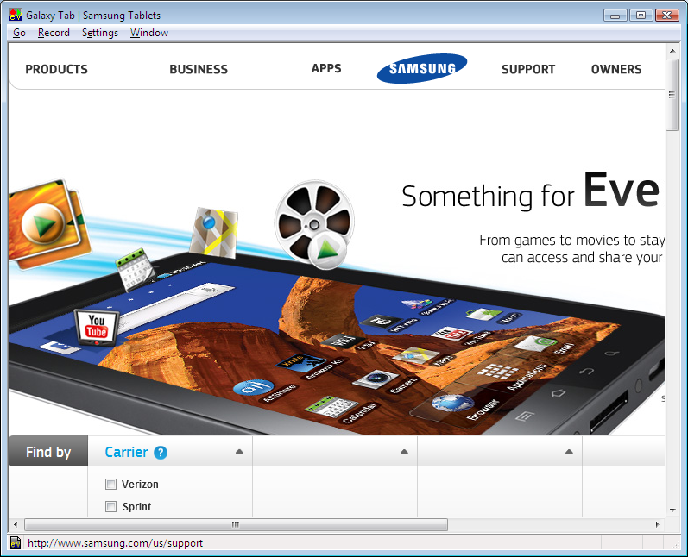Tick the Sprint carrier checkbox
This screenshot has width=688, height=557.
point(111,507)
